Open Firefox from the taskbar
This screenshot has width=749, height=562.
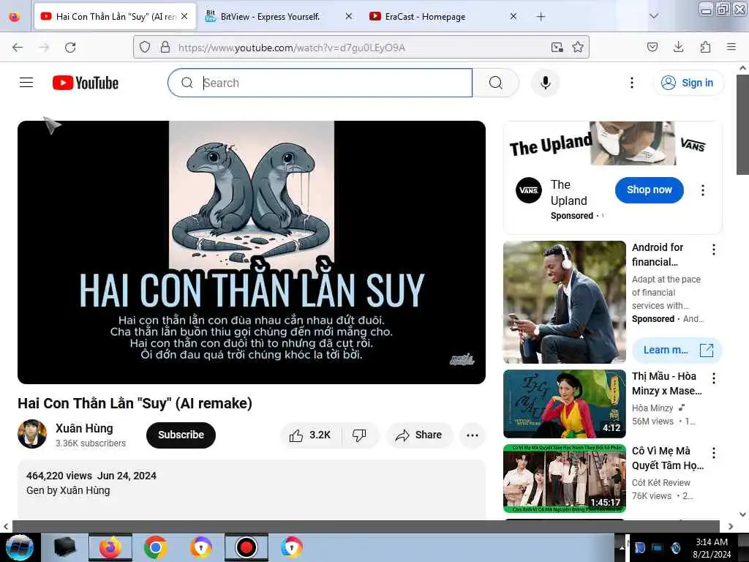pos(110,547)
